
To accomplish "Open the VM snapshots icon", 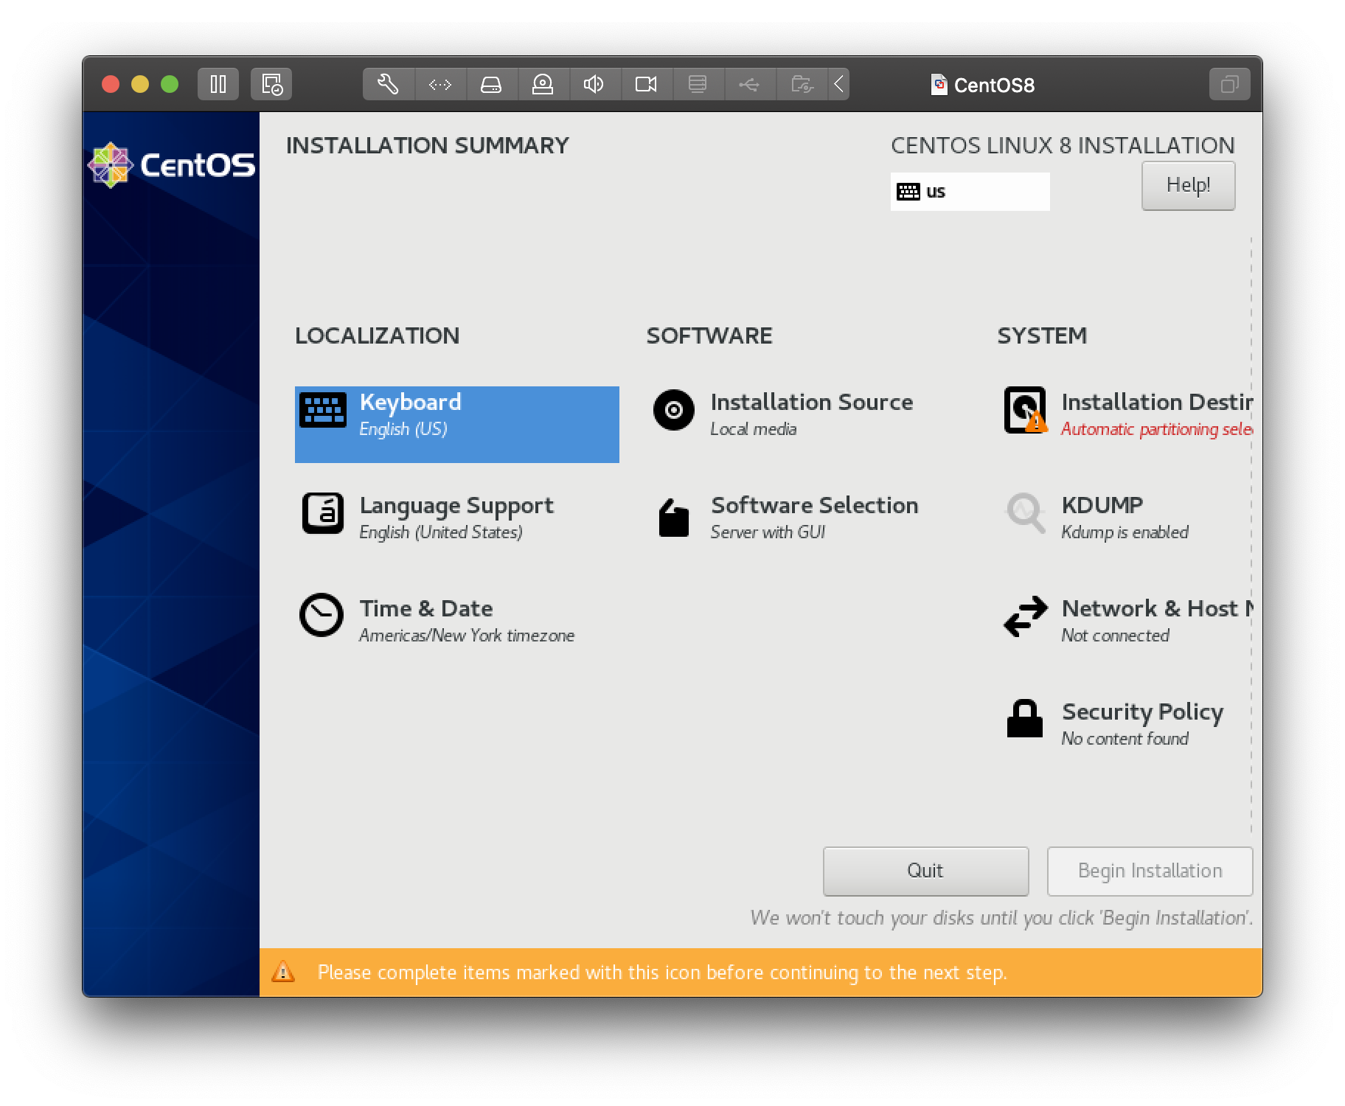I will pyautogui.click(x=271, y=84).
